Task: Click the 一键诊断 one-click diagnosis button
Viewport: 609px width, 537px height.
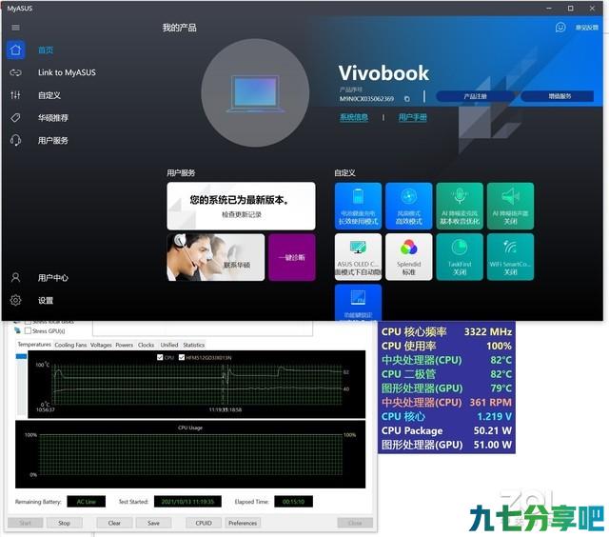Action: click(x=292, y=257)
